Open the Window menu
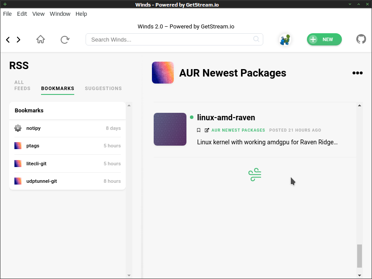 pos(60,14)
